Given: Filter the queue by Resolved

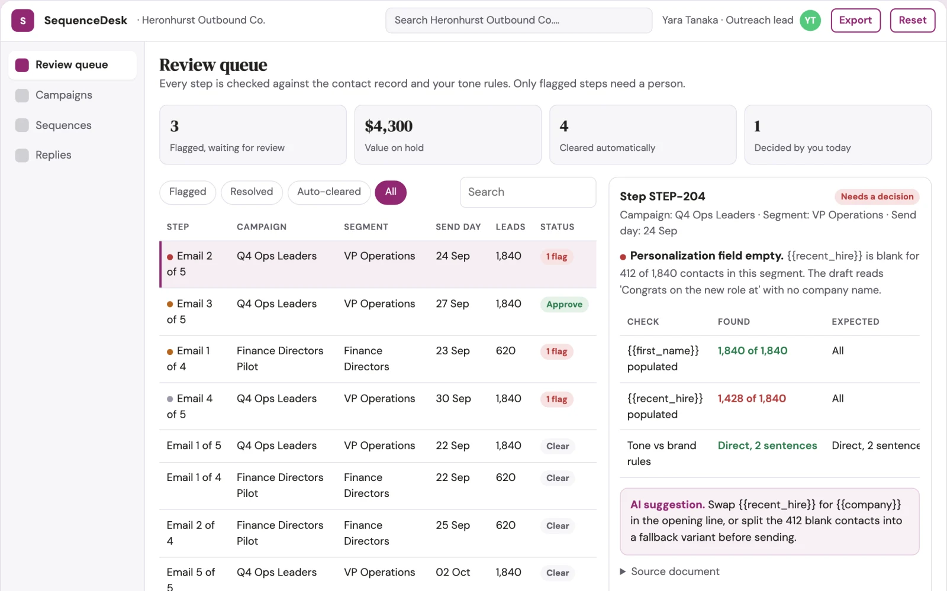Looking at the screenshot, I should (x=252, y=192).
